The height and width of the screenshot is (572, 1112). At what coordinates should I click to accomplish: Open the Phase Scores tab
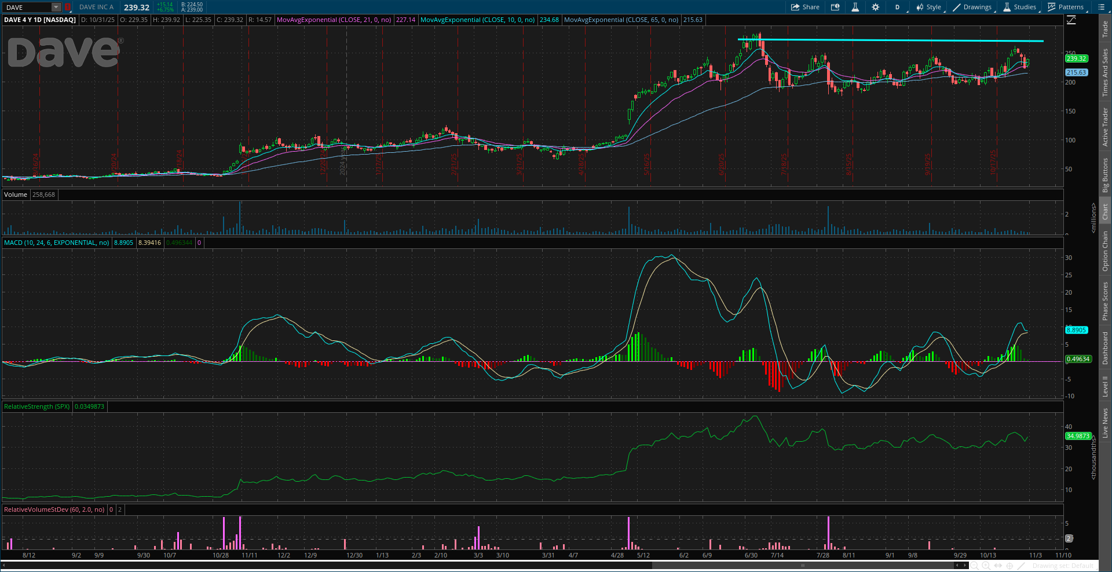pyautogui.click(x=1105, y=301)
